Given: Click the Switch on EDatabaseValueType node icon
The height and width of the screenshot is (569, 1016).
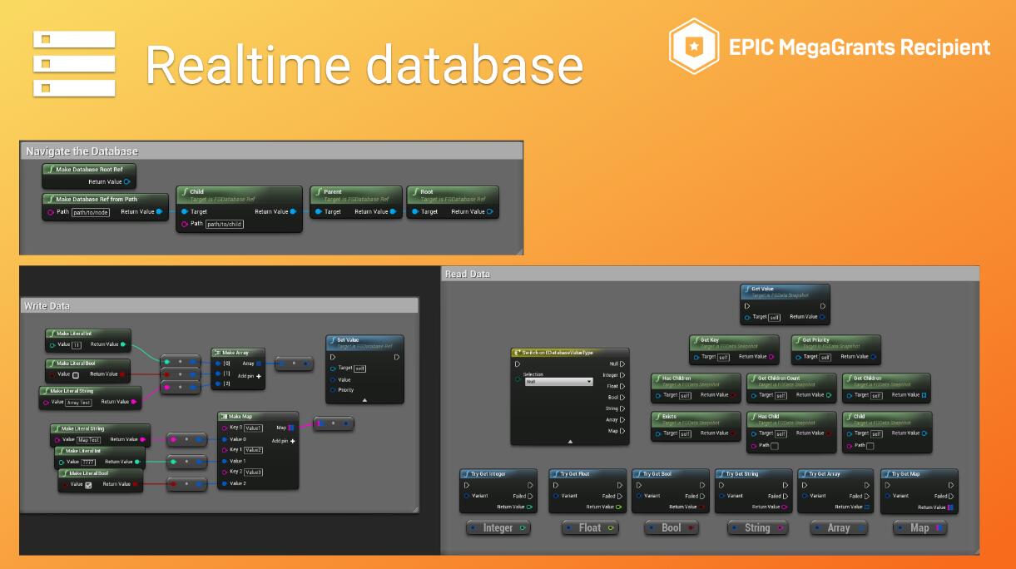Looking at the screenshot, I should tap(518, 353).
